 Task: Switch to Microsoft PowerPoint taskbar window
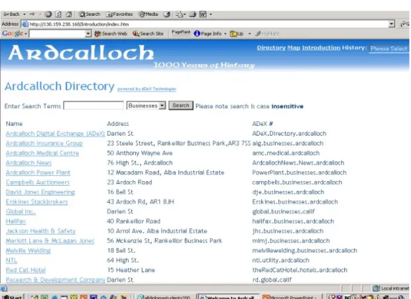pyautogui.click(x=290, y=297)
